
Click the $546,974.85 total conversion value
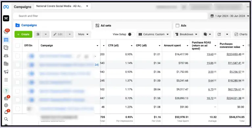[x=237, y=117]
